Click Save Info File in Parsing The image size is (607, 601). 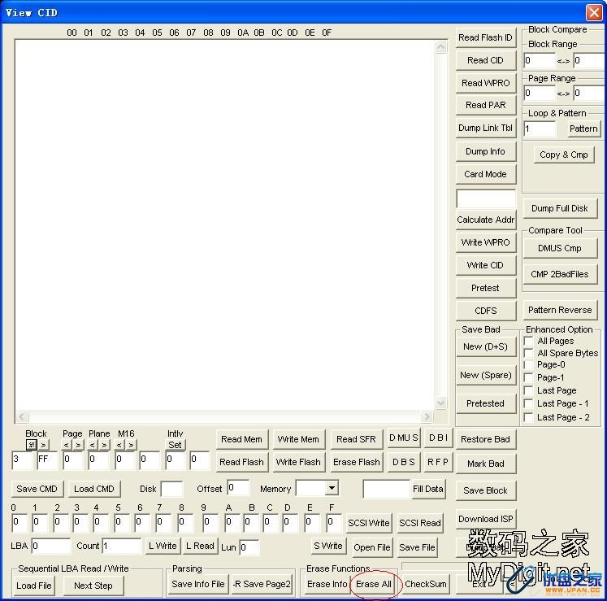pos(198,585)
